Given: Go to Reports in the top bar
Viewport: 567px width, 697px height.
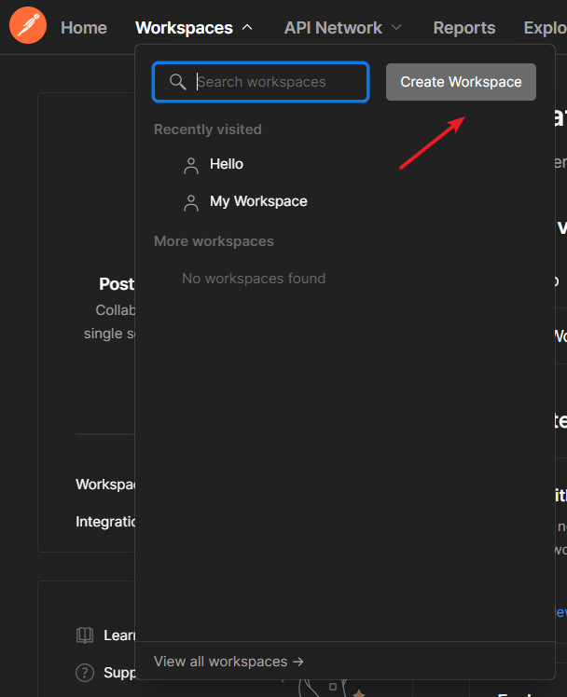Looking at the screenshot, I should click(464, 28).
